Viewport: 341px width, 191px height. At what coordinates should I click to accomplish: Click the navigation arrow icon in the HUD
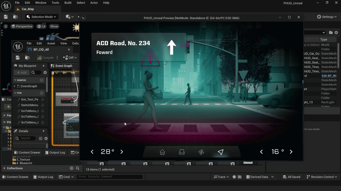pos(221,152)
